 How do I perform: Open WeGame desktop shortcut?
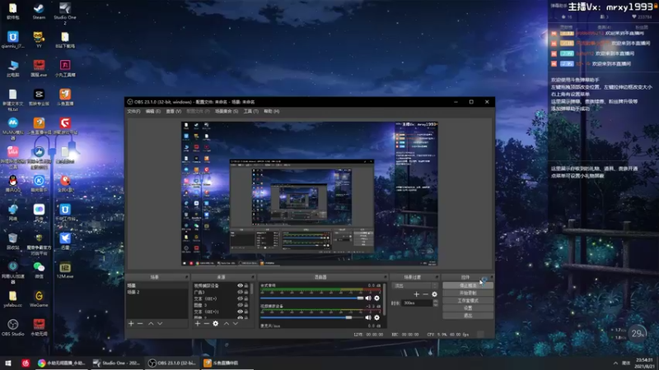(x=39, y=298)
